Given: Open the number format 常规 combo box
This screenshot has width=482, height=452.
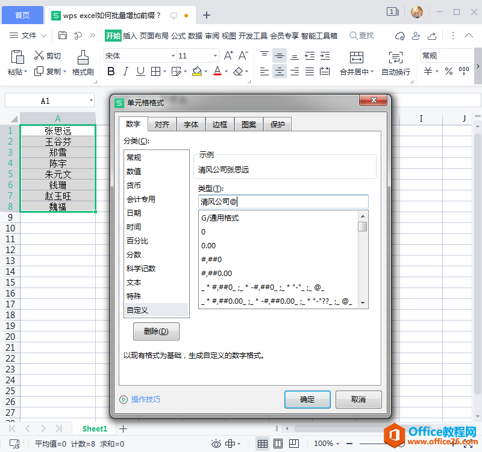Looking at the screenshot, I should click(446, 55).
